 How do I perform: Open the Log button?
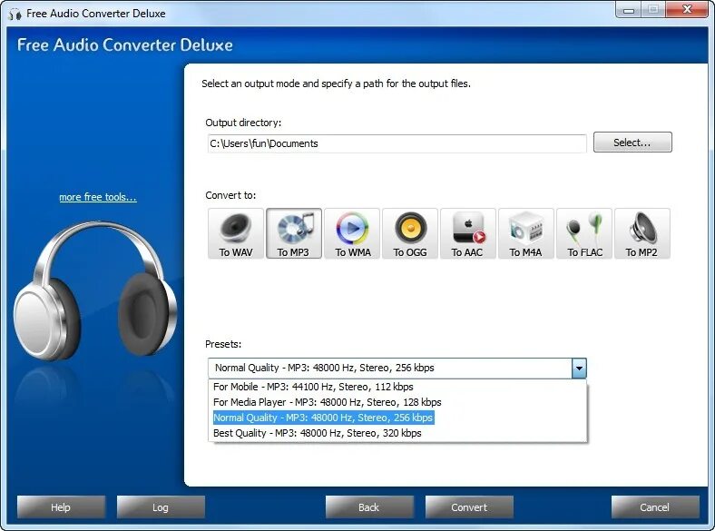(161, 507)
